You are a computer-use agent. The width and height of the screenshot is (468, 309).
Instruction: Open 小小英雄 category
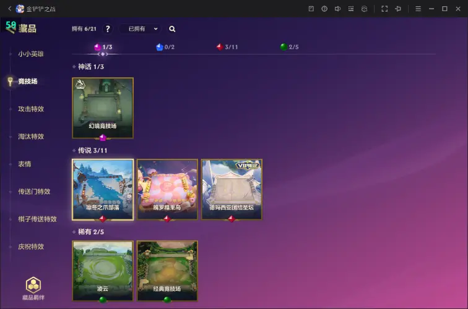point(31,54)
